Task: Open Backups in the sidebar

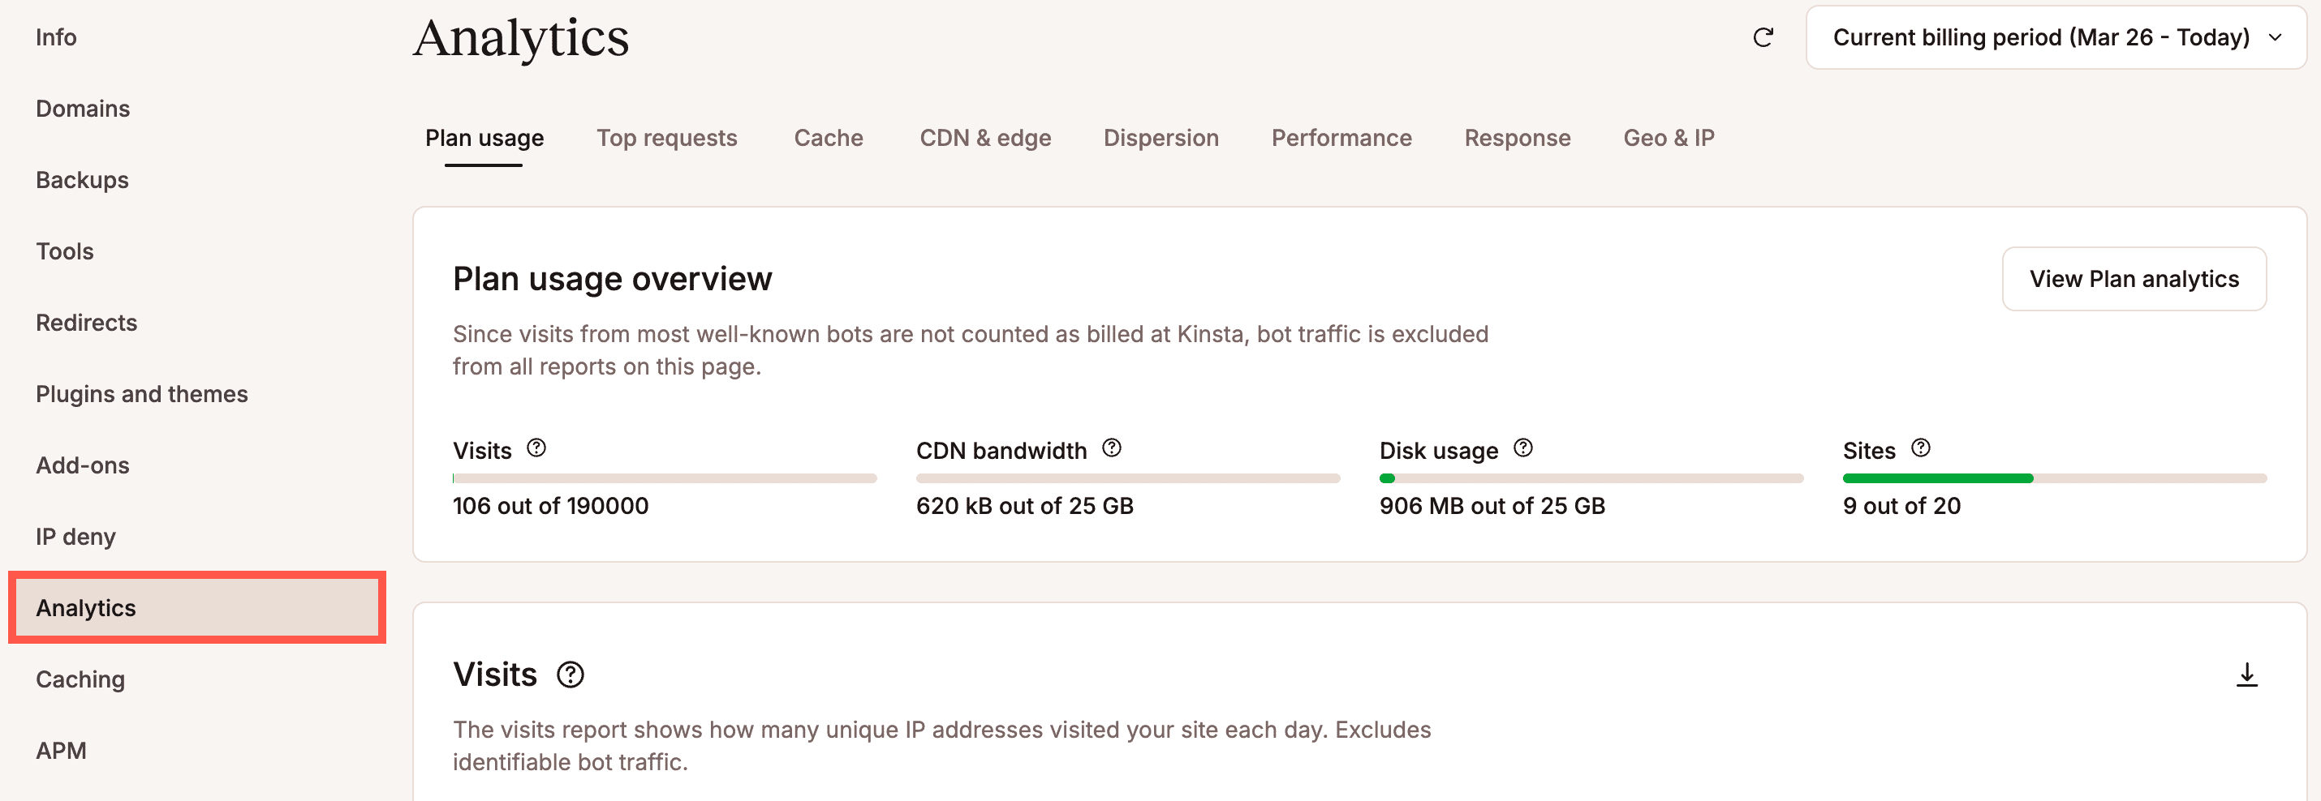Action: (x=82, y=180)
